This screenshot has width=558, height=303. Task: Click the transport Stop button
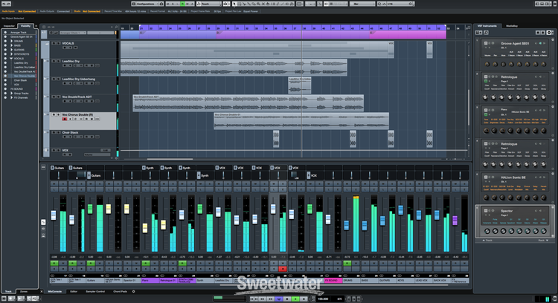tap(287, 299)
